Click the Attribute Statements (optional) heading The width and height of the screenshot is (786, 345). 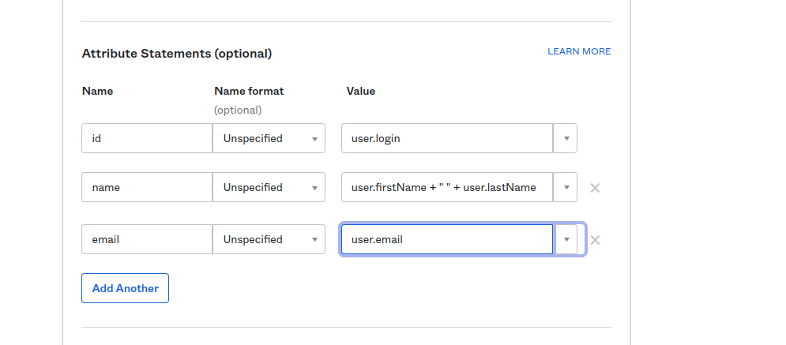(176, 54)
